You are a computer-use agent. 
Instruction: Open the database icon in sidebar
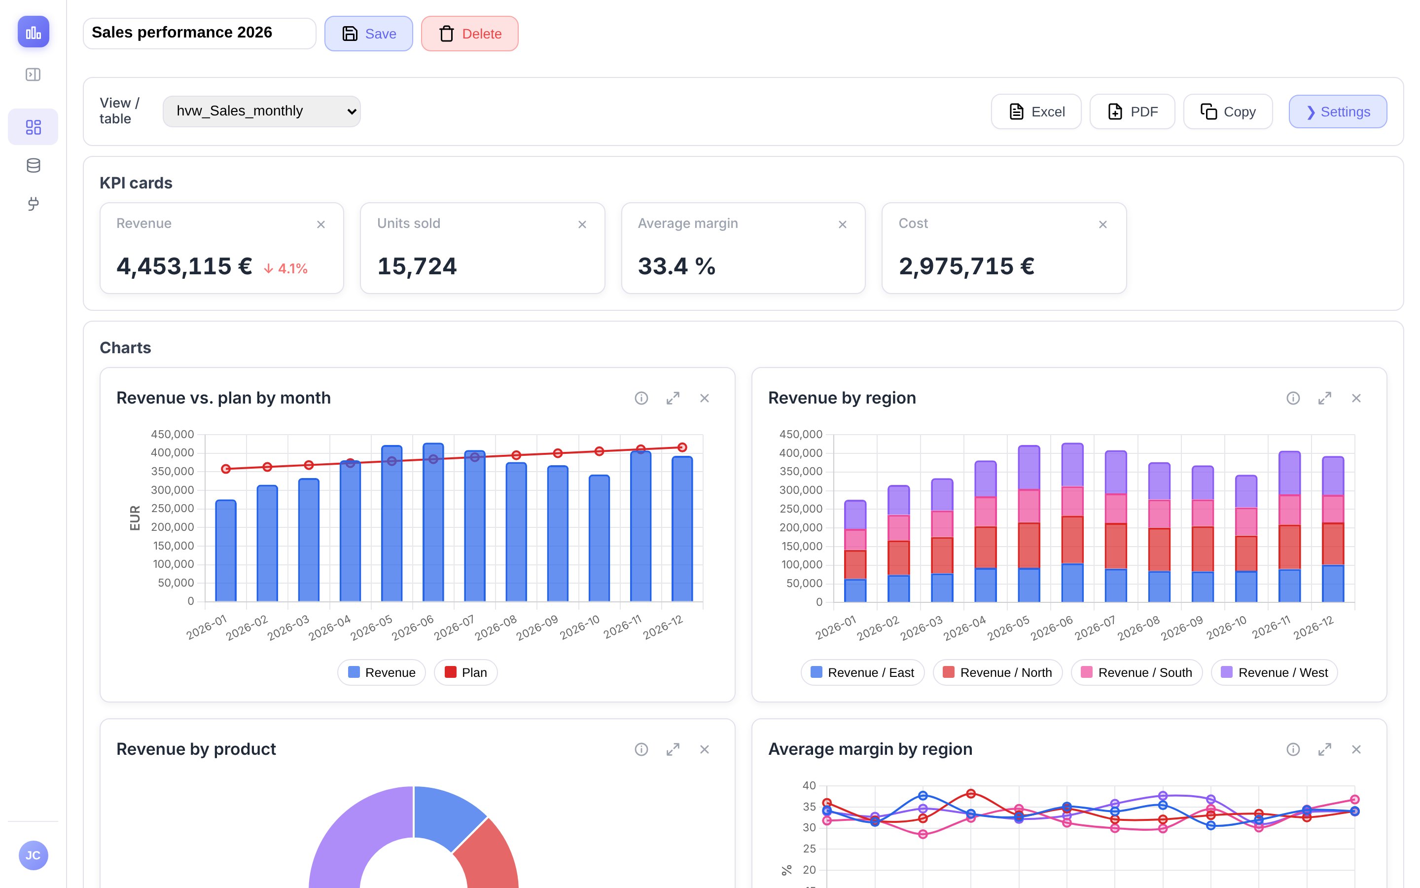(34, 166)
